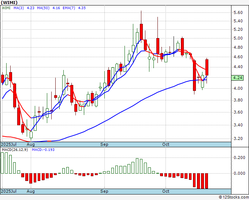Viewport: 249px width, 200px height.
Task: Select the MA(3) legend label
Action: tap(19, 8)
